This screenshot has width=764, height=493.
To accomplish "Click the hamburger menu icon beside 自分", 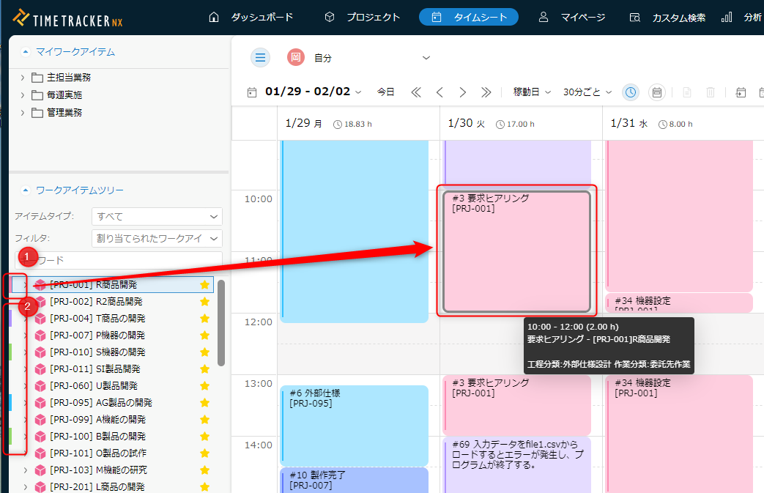I will [260, 57].
